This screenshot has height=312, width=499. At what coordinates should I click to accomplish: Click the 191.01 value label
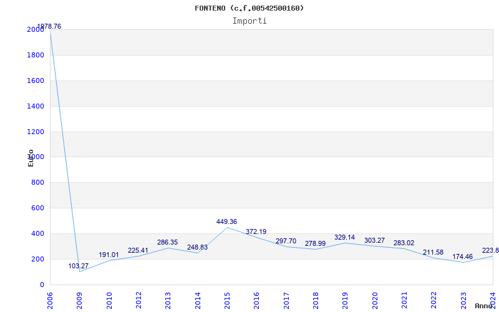(109, 255)
